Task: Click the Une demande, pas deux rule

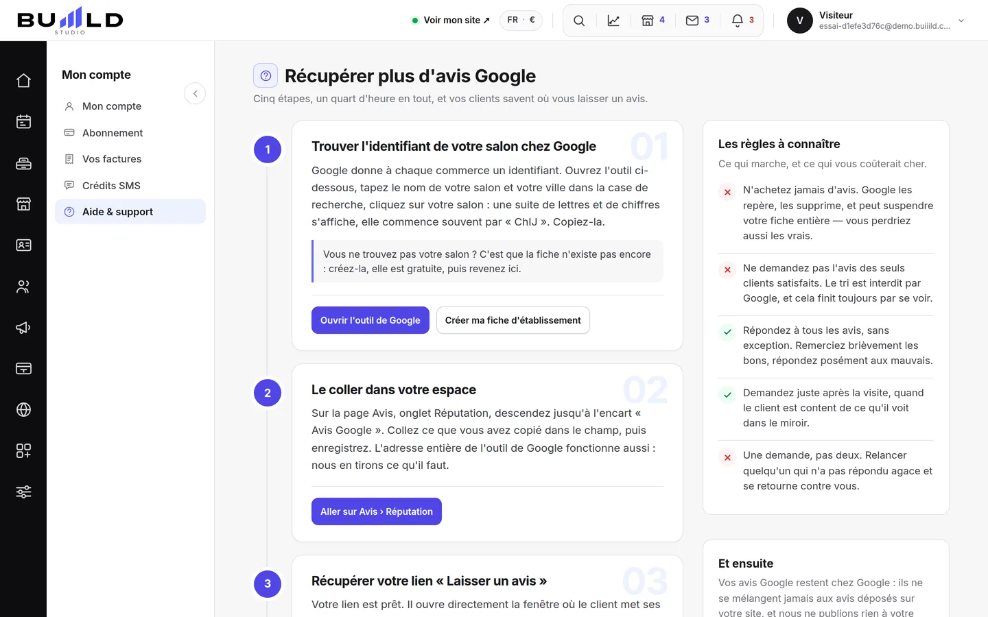Action: tap(838, 471)
